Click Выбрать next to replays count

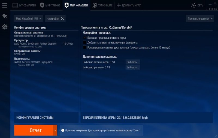click(x=133, y=67)
